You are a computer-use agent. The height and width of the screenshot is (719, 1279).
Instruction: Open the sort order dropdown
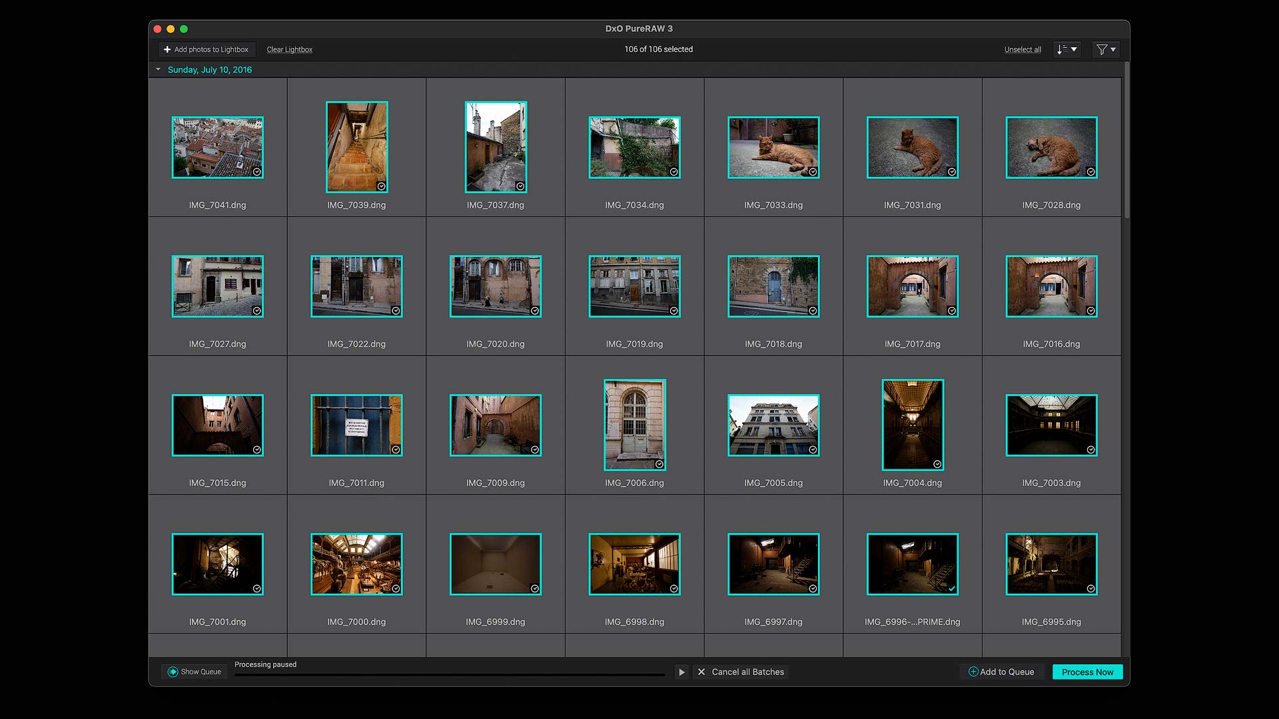(x=1066, y=49)
